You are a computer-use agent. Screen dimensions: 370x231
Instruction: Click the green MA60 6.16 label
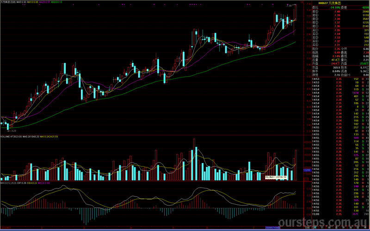[x=56, y=2]
